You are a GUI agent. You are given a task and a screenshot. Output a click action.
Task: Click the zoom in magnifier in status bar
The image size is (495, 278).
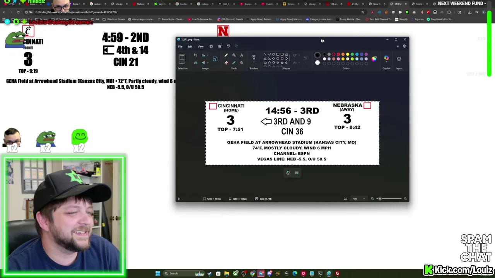pyautogui.click(x=405, y=199)
